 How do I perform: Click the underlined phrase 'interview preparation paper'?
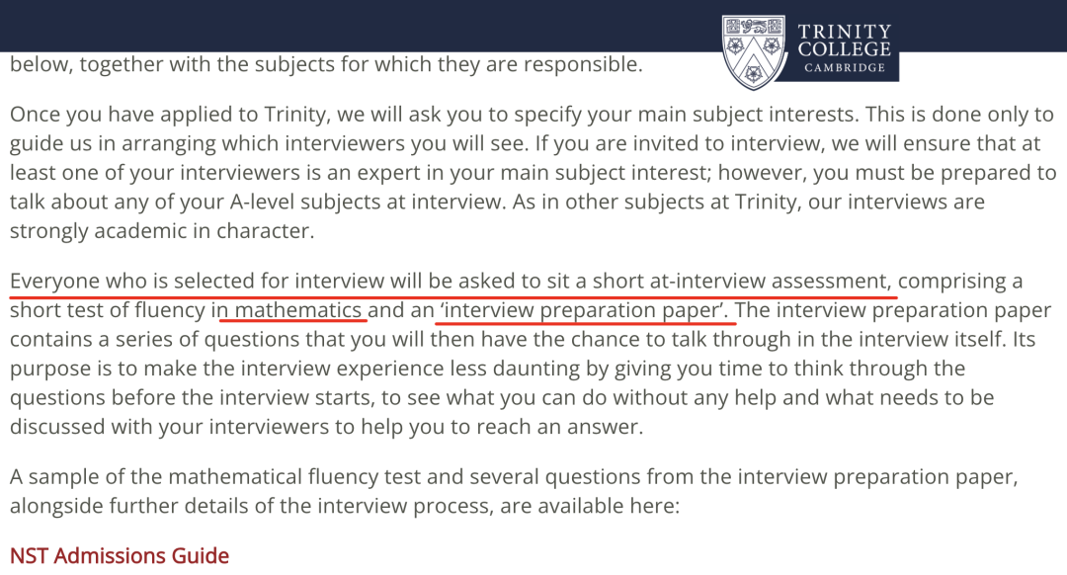[x=583, y=310]
